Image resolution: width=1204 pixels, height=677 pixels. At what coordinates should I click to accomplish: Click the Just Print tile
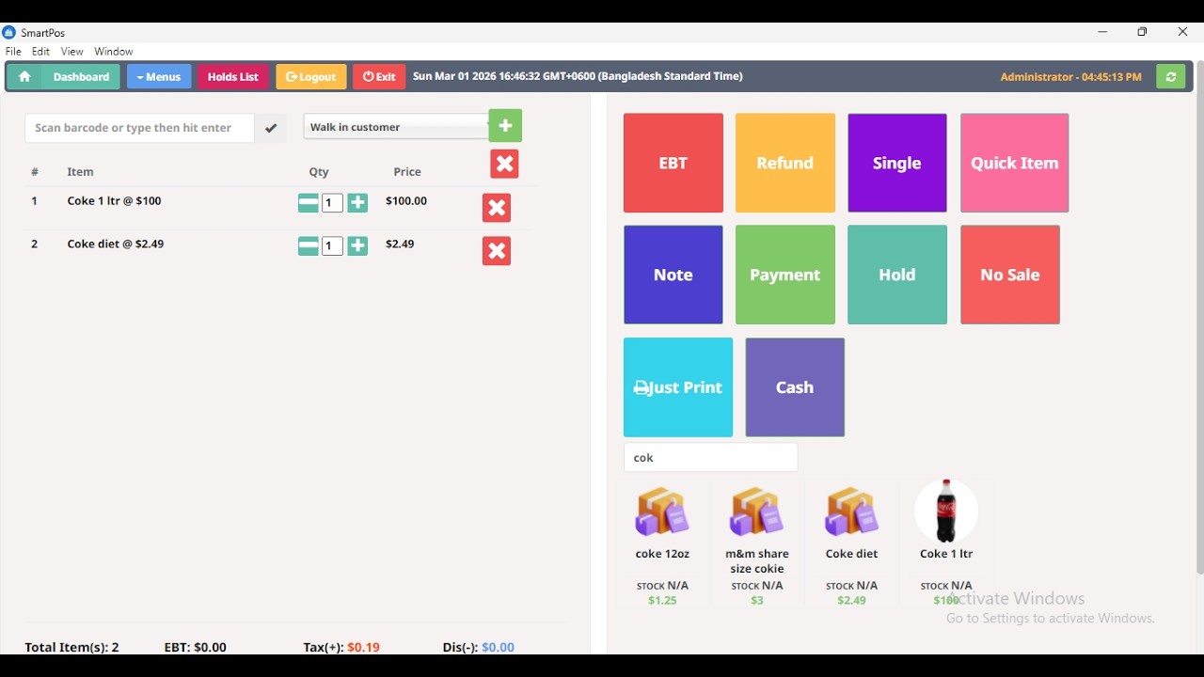678,387
